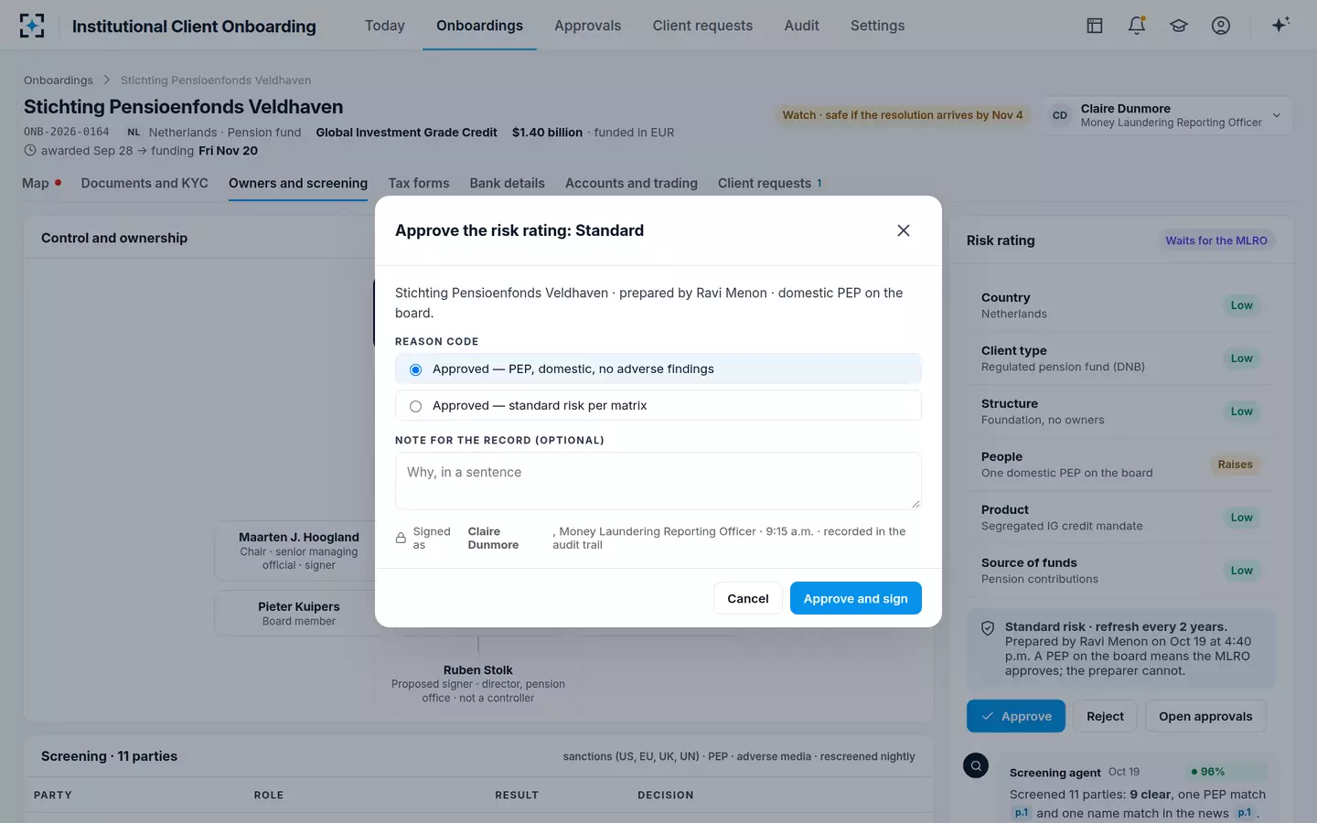Viewport: 1317px width, 823px height.
Task: Click the 'Screening · 11 parties' heading
Action: tap(109, 756)
